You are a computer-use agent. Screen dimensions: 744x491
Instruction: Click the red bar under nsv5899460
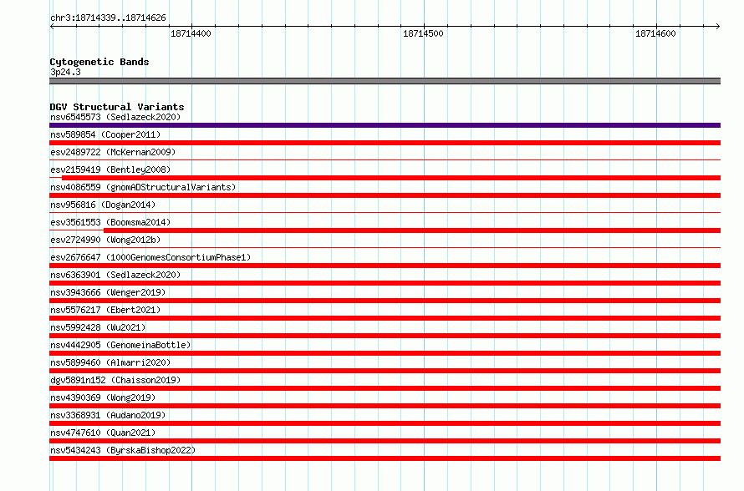(385, 371)
